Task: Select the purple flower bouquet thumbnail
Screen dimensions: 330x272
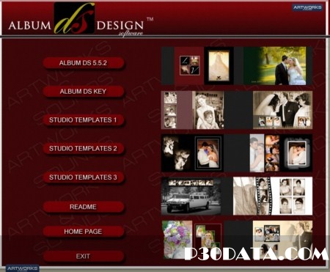Action: click(177, 240)
